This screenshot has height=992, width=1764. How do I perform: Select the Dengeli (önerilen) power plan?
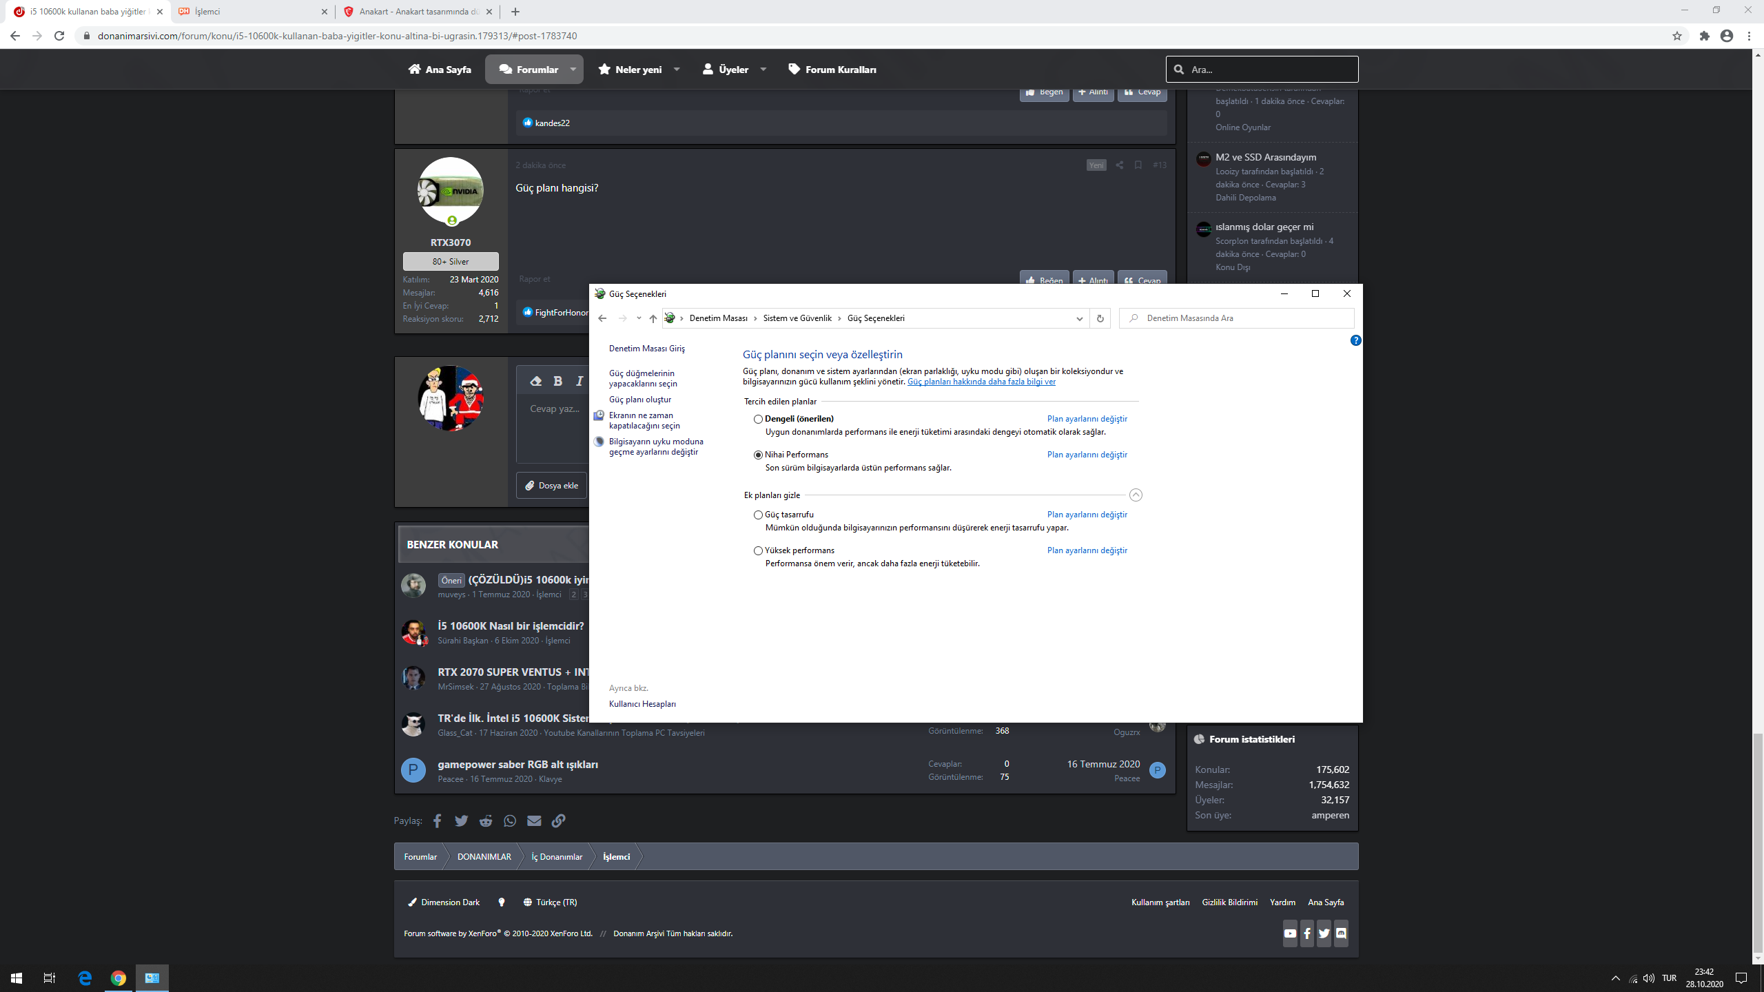tap(758, 419)
